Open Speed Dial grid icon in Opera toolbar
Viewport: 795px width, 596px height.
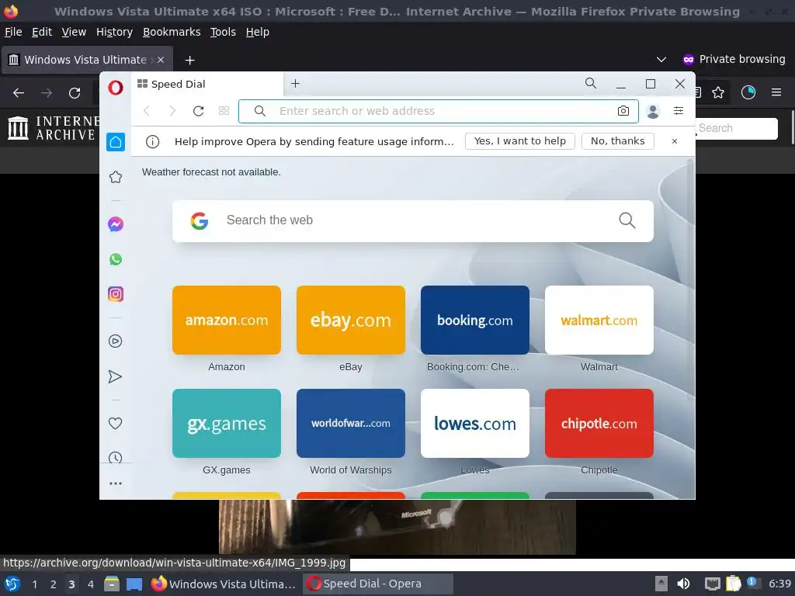pos(224,111)
